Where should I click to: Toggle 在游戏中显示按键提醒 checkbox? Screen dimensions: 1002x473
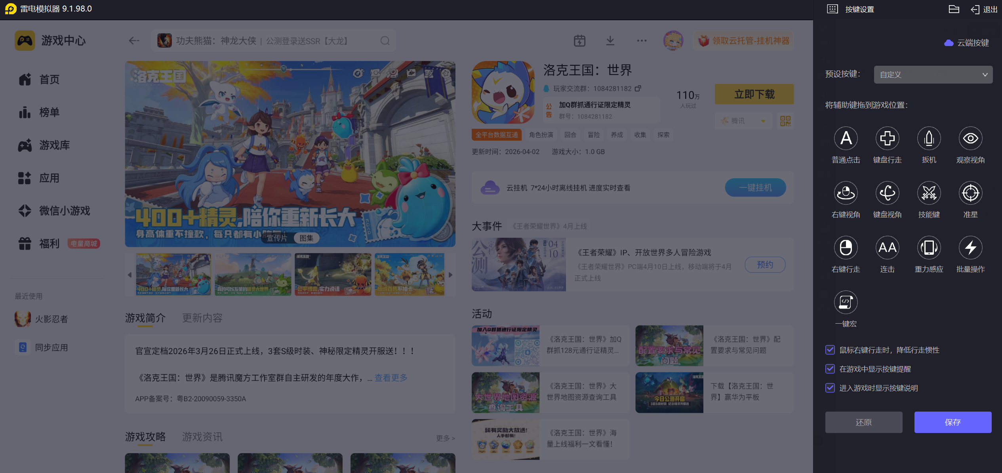click(830, 369)
